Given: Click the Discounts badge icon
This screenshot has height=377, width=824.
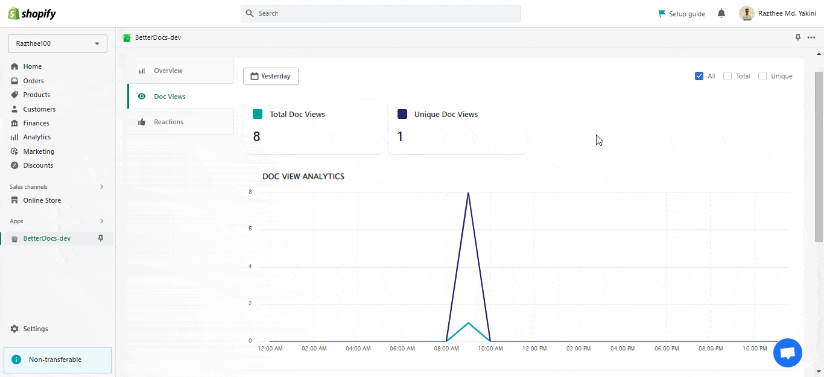Looking at the screenshot, I should point(14,165).
